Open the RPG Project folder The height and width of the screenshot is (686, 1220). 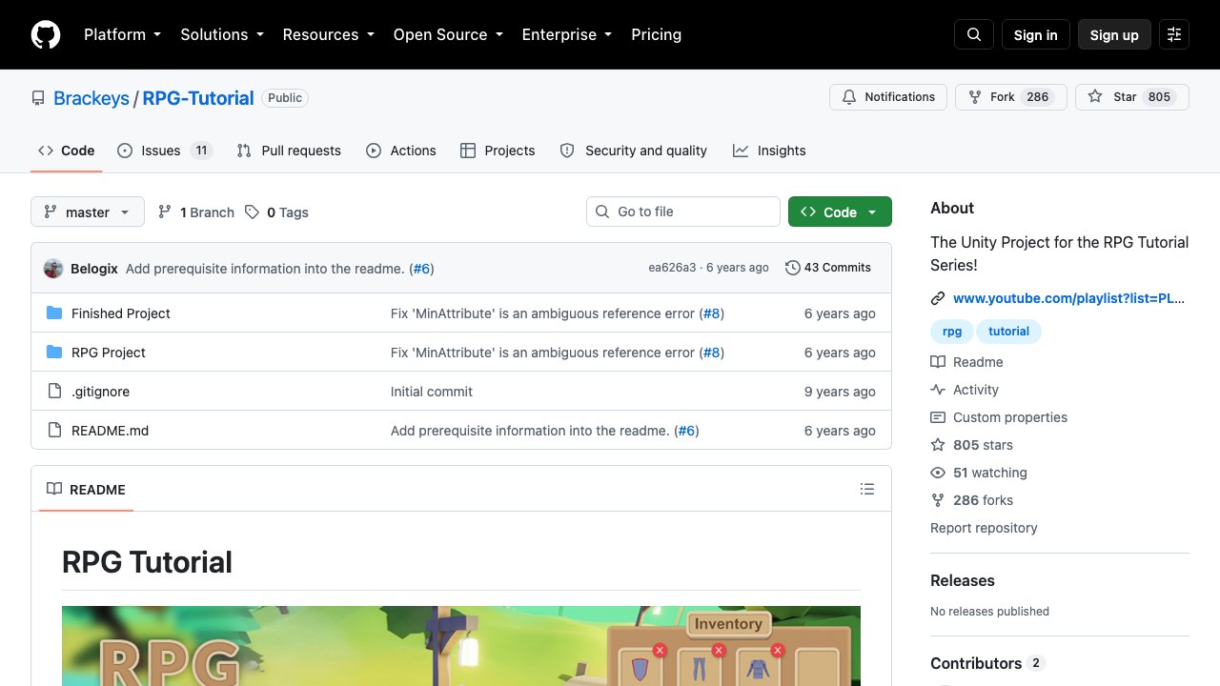tap(109, 353)
